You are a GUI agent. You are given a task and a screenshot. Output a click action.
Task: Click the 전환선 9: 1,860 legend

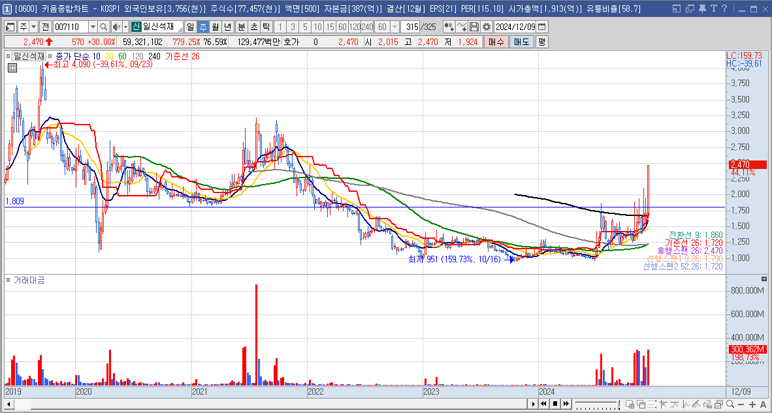click(x=695, y=235)
